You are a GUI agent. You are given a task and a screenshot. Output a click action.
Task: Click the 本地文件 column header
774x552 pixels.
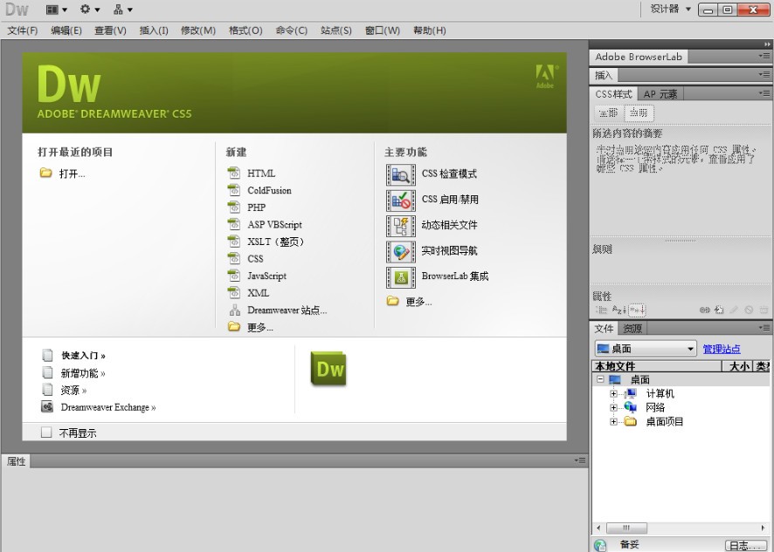click(657, 366)
